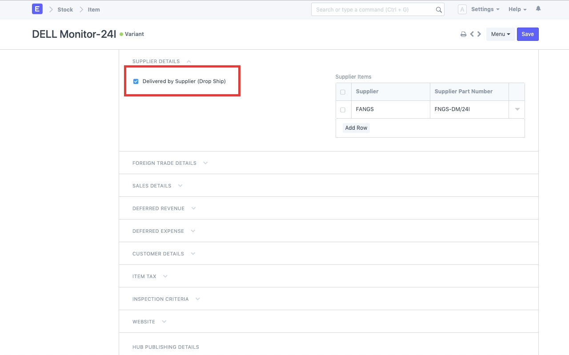Viewport: 569px width, 355px height.
Task: Focus the search or command input
Action: click(x=373, y=10)
